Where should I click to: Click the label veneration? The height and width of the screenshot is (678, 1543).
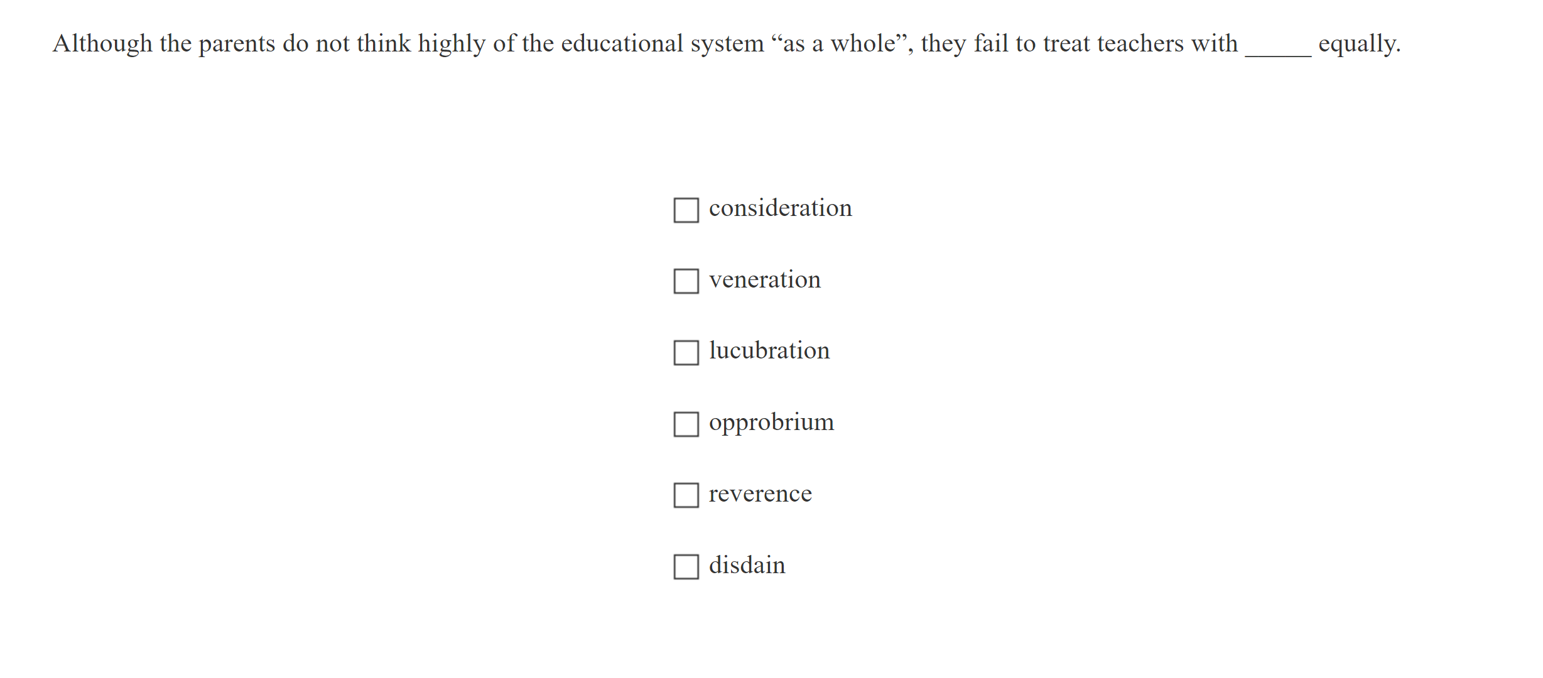(x=765, y=279)
